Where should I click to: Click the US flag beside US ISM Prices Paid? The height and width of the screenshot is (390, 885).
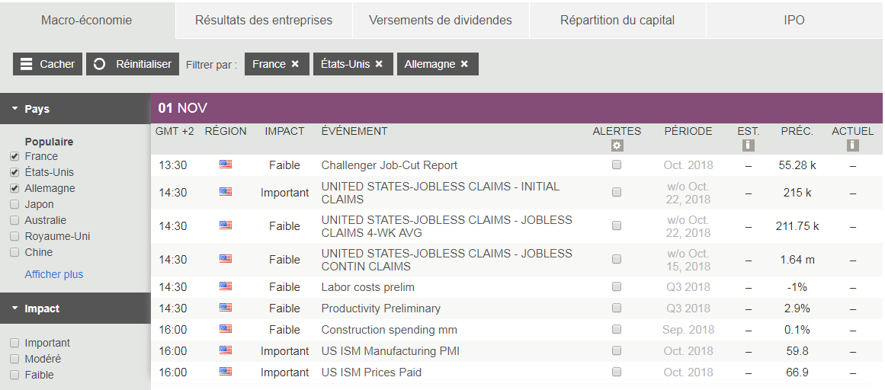coord(225,372)
